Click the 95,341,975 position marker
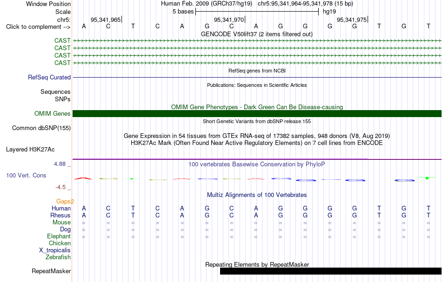Screen dimensions: 442x282 coord(352,20)
